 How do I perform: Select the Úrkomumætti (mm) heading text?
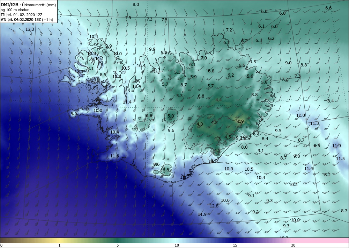click(39, 5)
